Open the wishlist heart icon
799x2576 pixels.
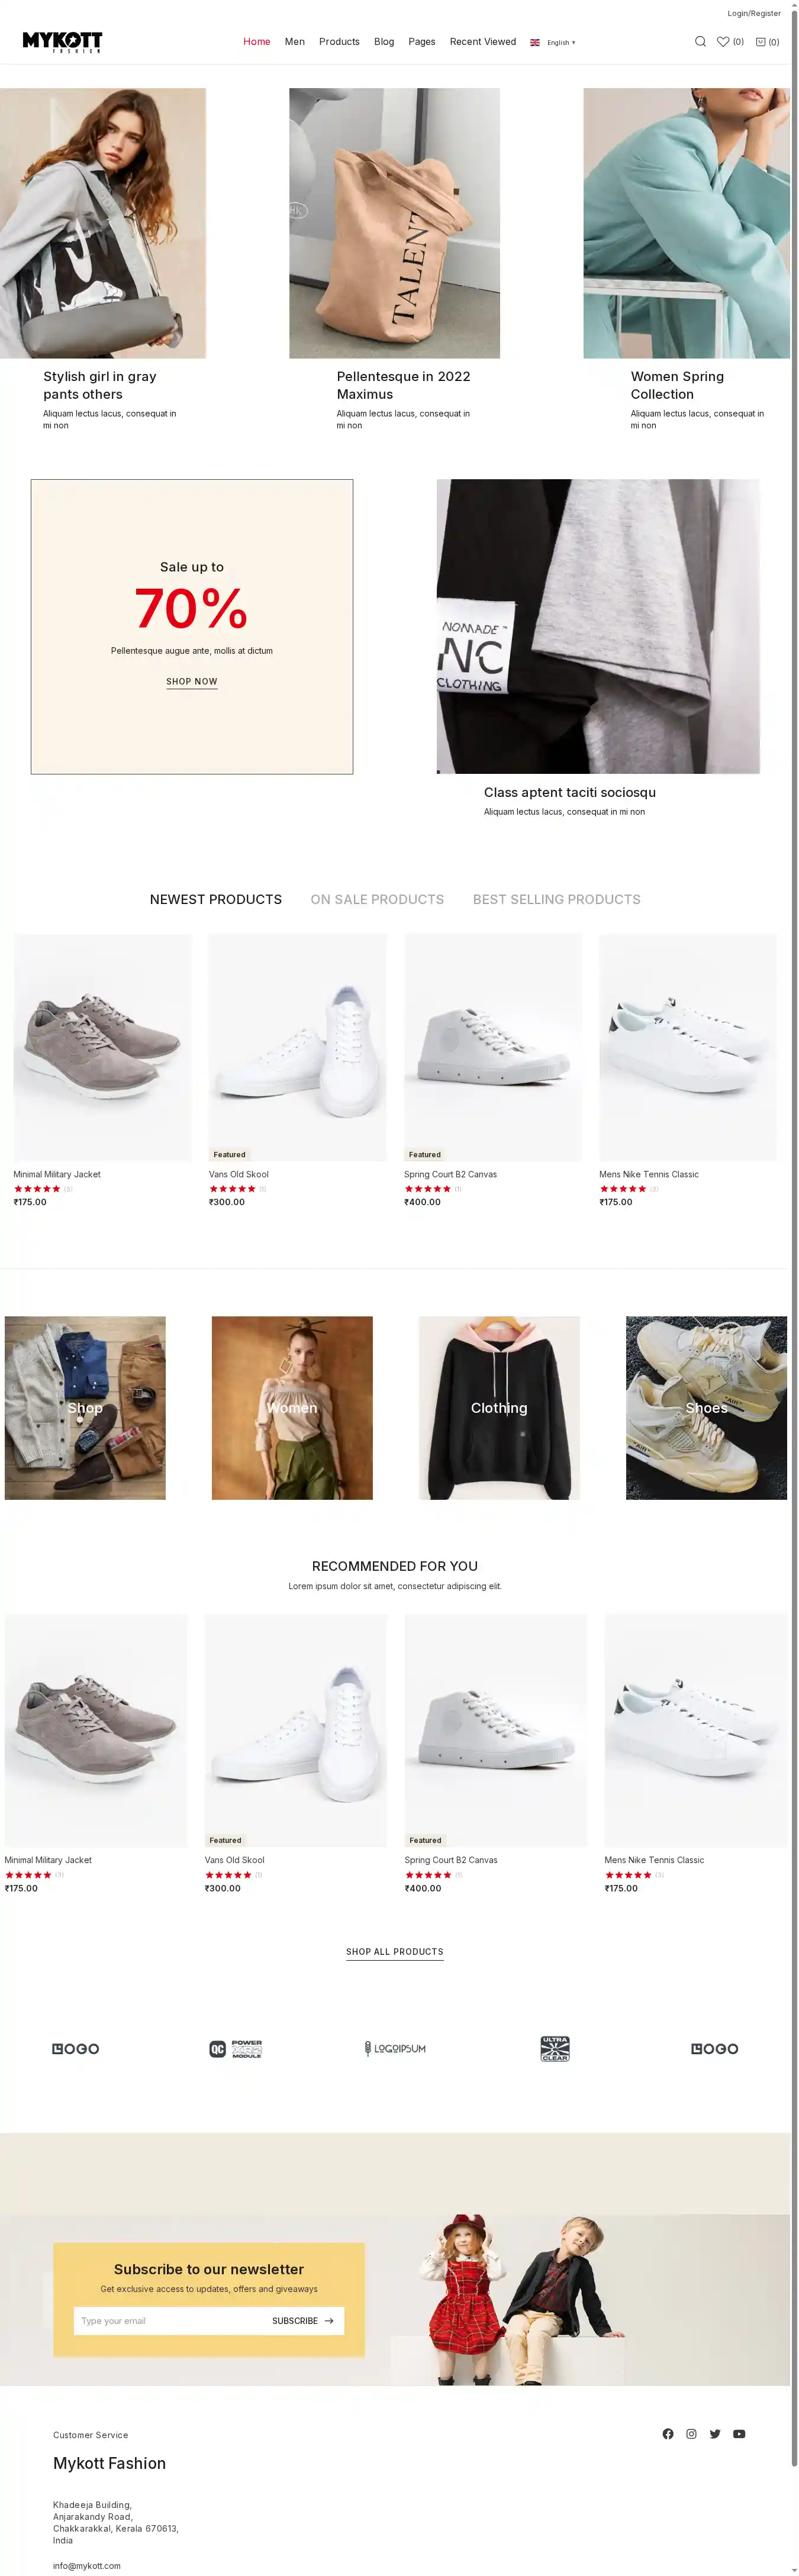tap(723, 42)
